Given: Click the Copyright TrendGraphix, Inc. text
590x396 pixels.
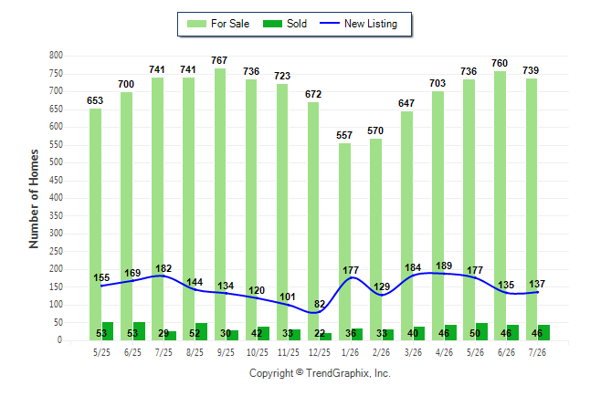Looking at the screenshot, I should pos(320,373).
